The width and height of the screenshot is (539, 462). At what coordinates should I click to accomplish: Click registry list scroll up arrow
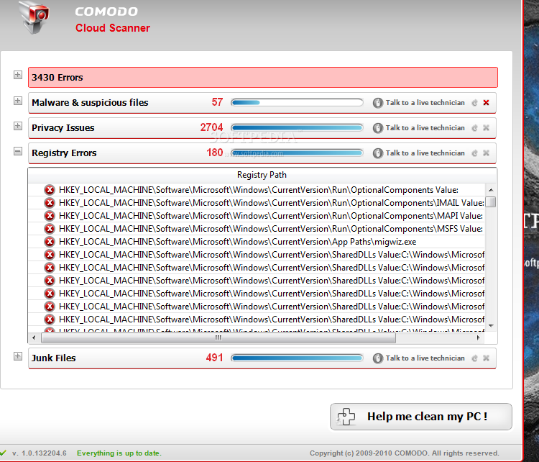(x=491, y=190)
